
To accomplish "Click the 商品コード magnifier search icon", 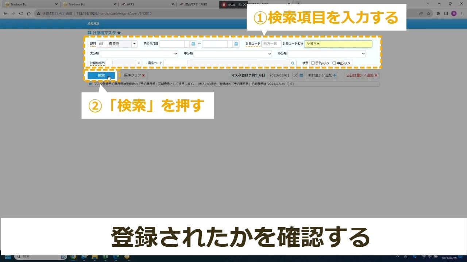I will click(293, 63).
